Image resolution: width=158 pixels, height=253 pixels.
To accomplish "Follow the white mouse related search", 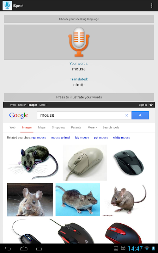I will 122,138.
